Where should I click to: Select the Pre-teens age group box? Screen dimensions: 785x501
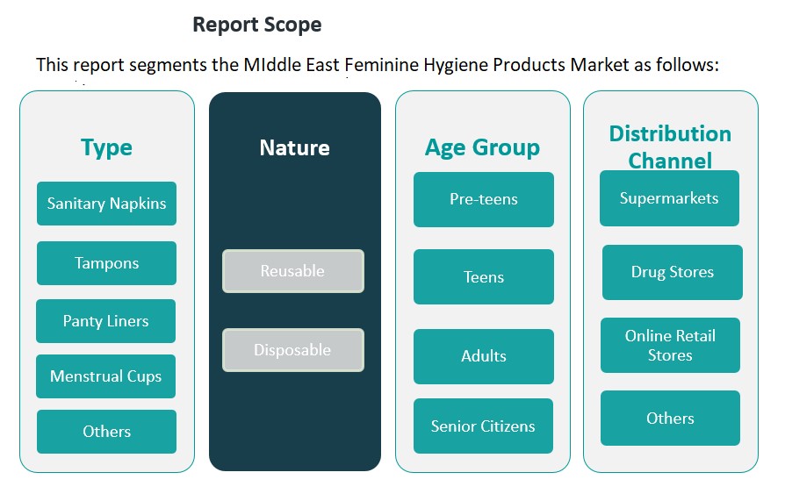[x=483, y=199]
